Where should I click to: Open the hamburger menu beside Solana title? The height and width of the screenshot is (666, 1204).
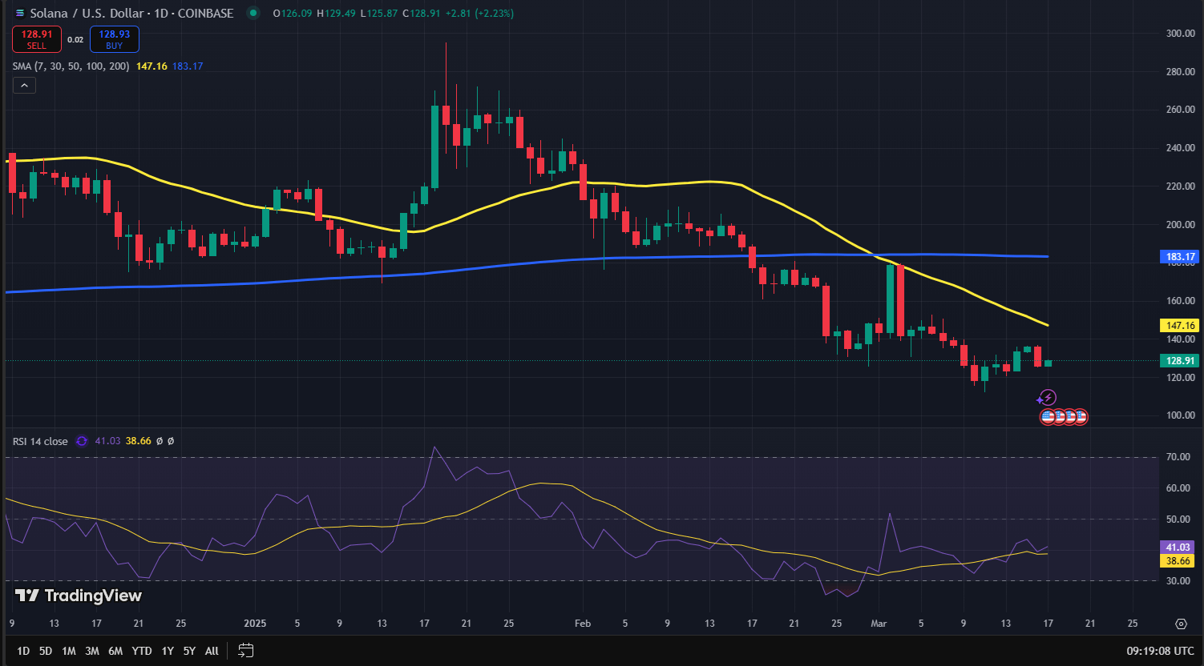[20, 14]
